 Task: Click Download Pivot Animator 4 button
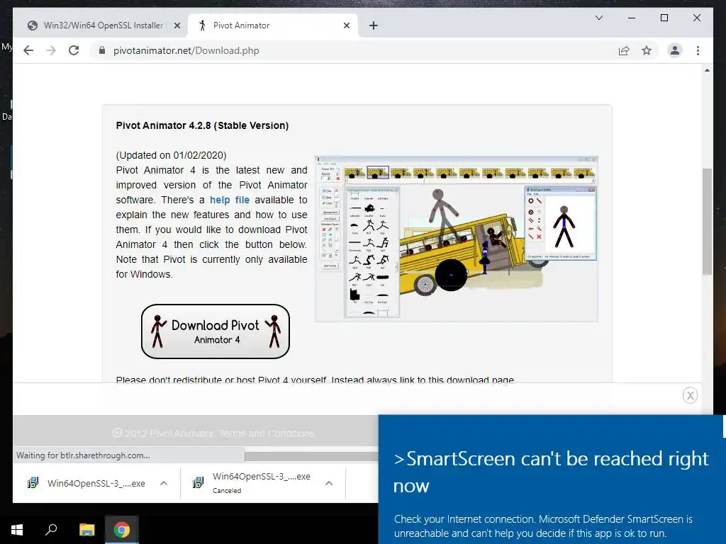tap(216, 331)
